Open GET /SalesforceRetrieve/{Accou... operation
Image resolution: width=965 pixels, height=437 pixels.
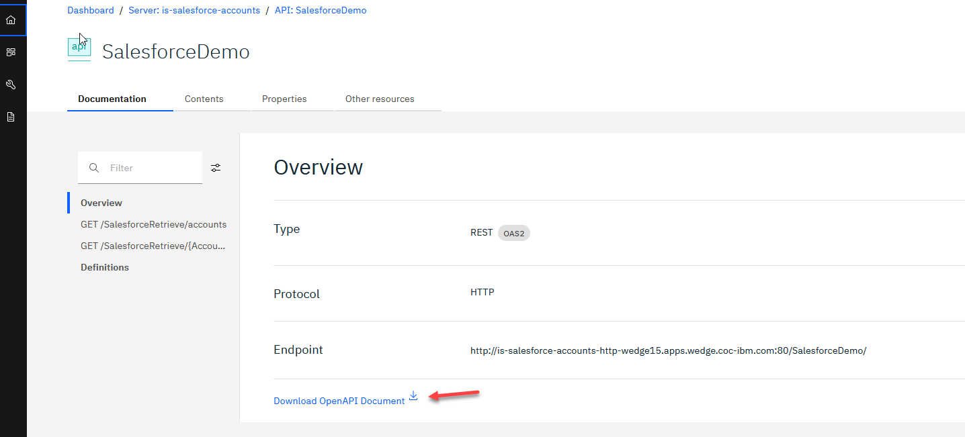point(153,246)
